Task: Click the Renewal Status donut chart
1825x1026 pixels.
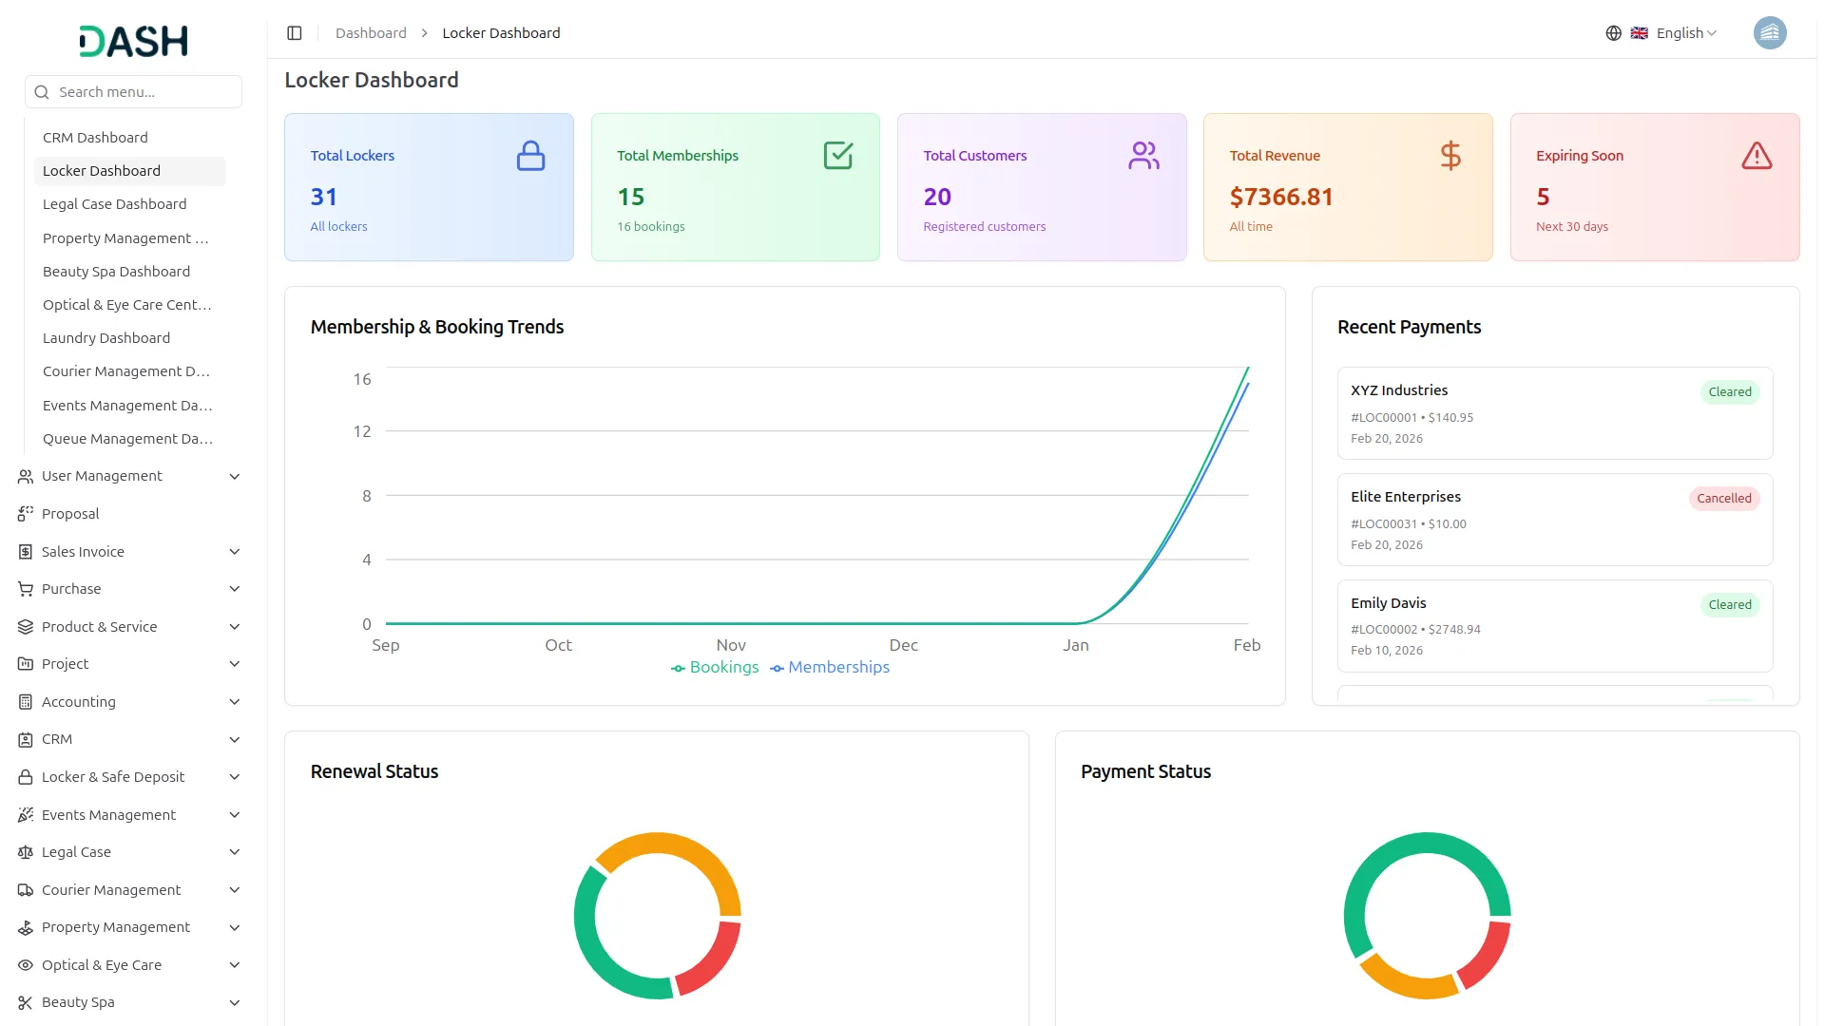Action: pos(657,915)
